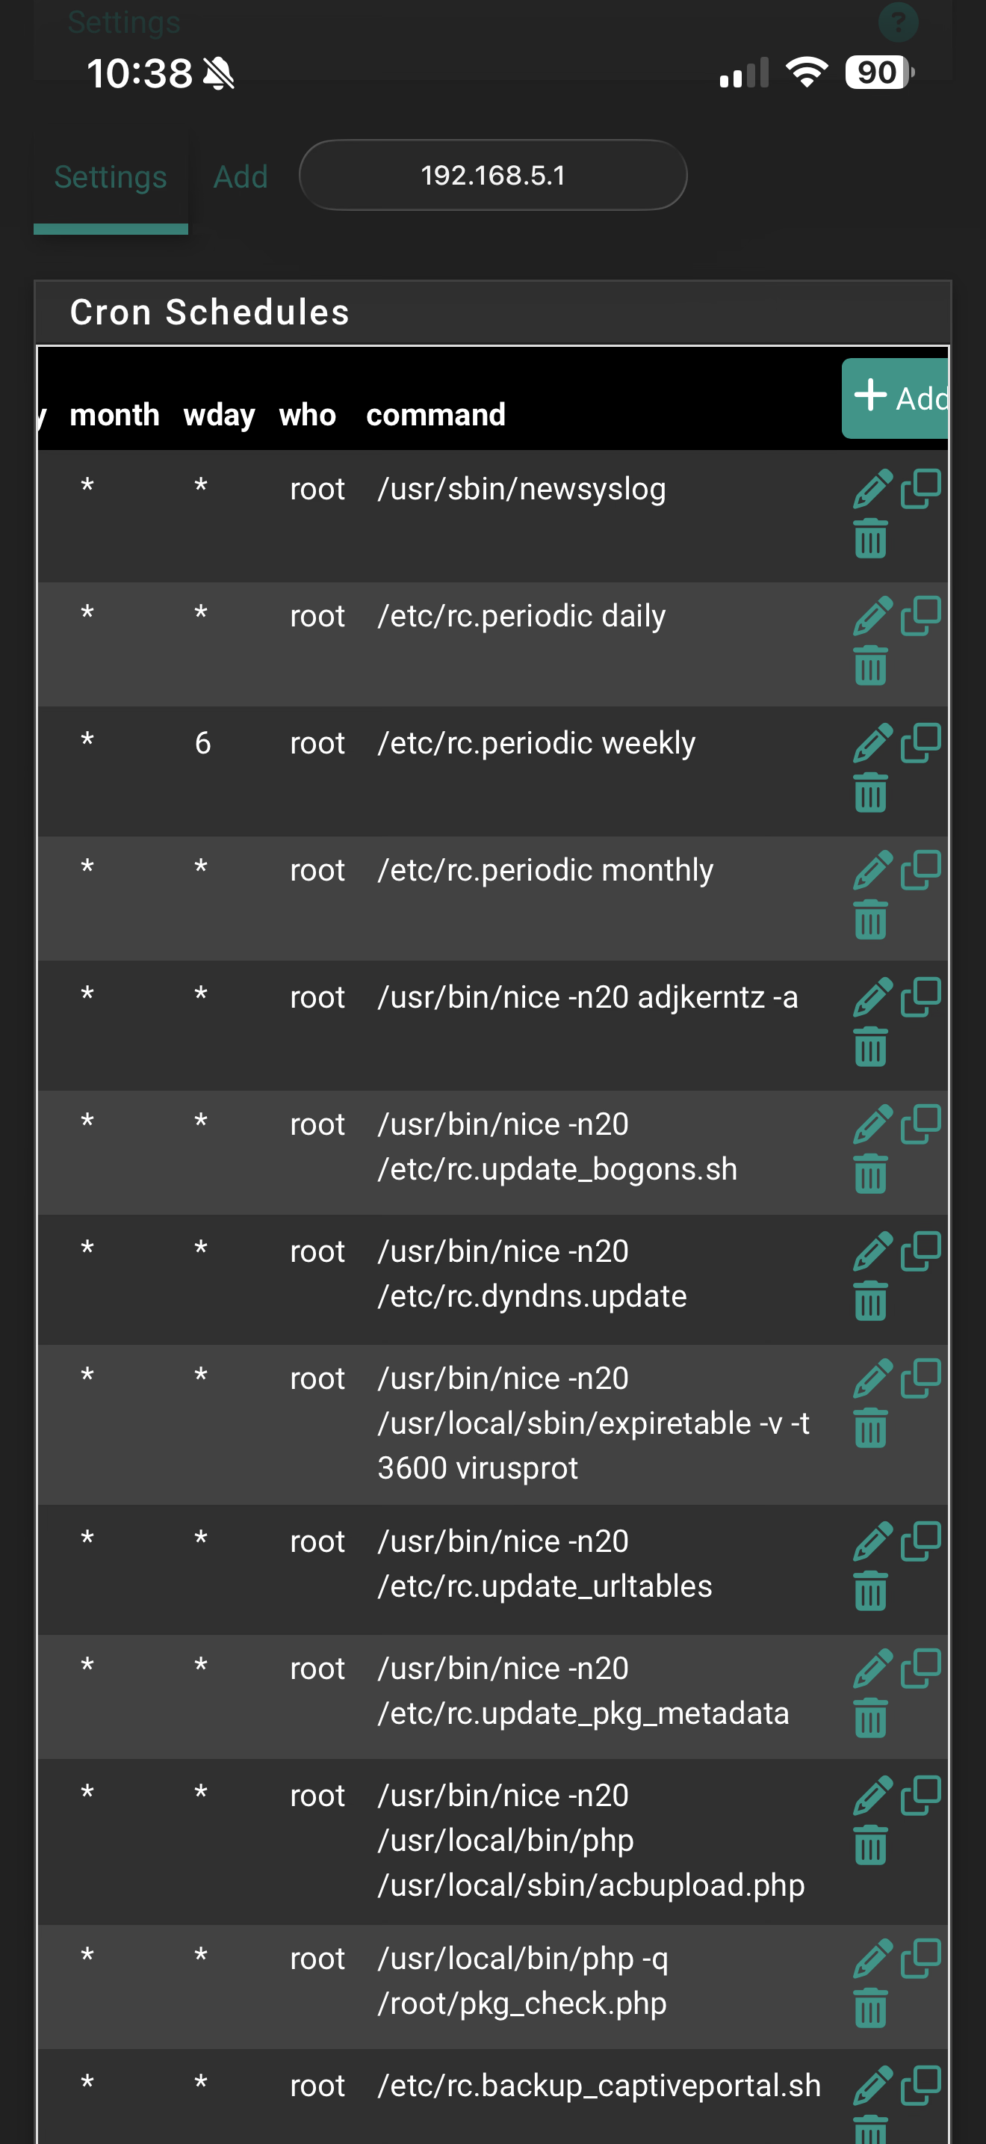Screen dimensions: 986x2144
Task: Delete the acbupload.php cron job
Action: 870,1844
